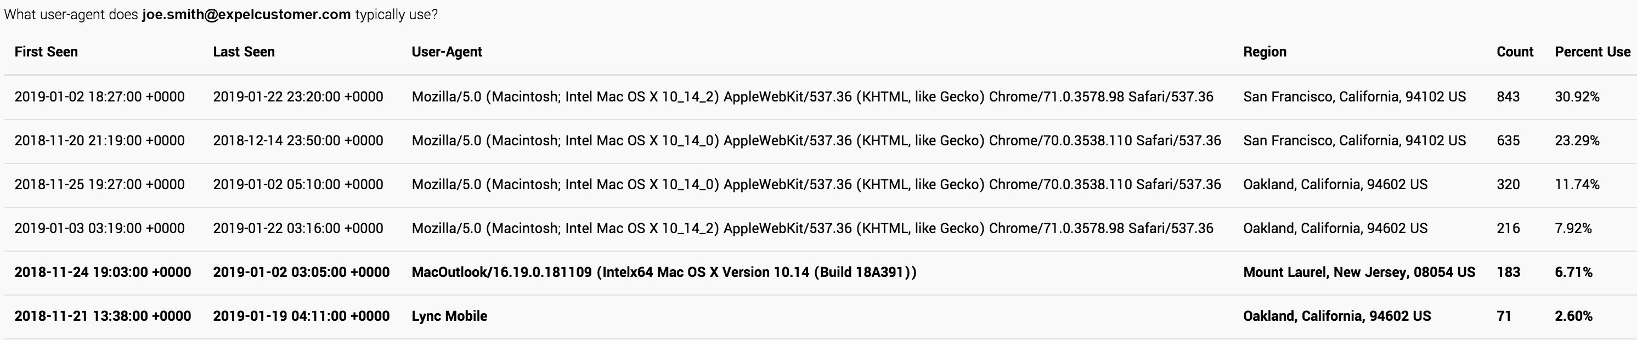Click the First Seen column header
Image resolution: width=1637 pixels, height=340 pixels.
click(x=46, y=52)
